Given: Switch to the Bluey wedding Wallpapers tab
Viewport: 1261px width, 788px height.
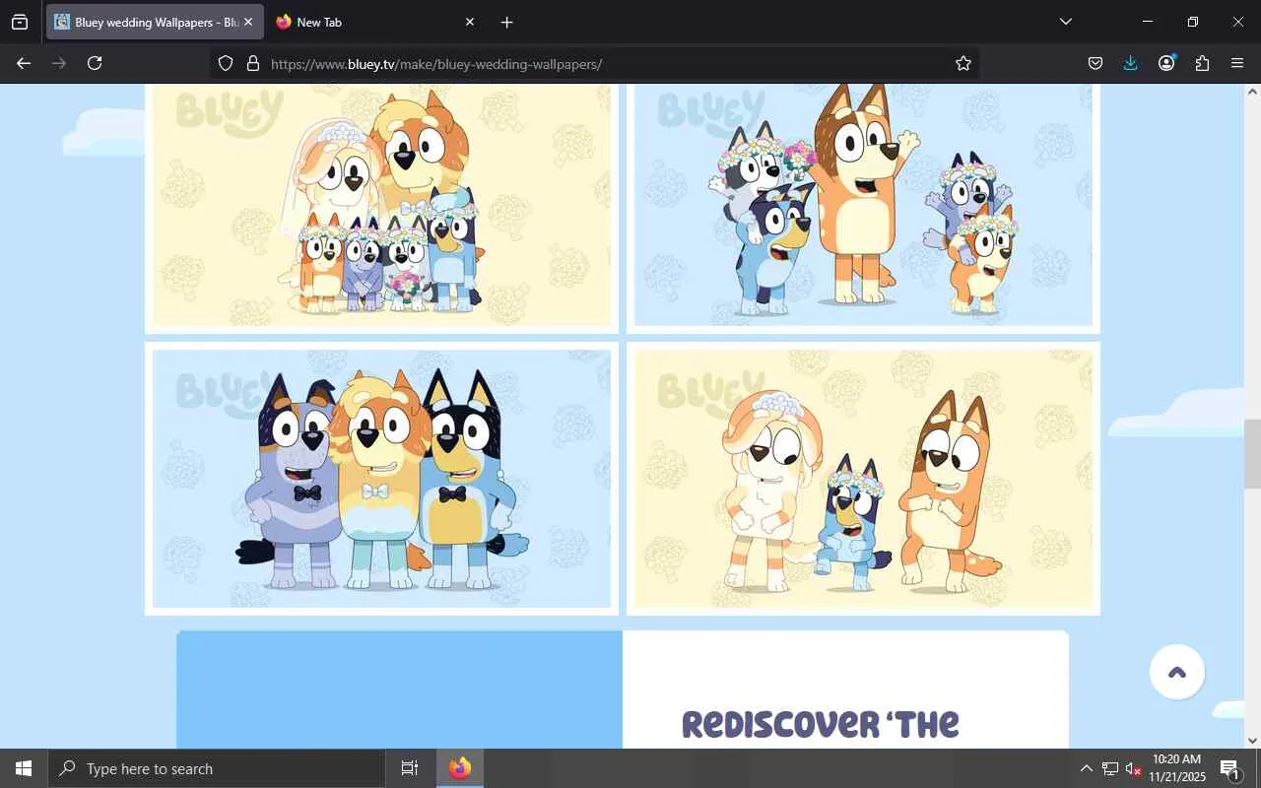Looking at the screenshot, I should pos(155,22).
